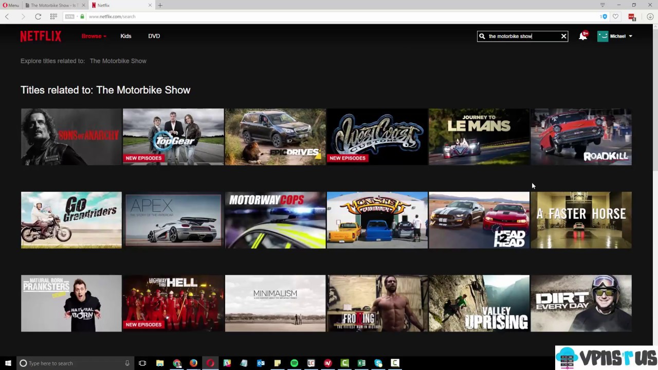Click the taskbar microphone icon
658x370 pixels.
click(x=127, y=363)
